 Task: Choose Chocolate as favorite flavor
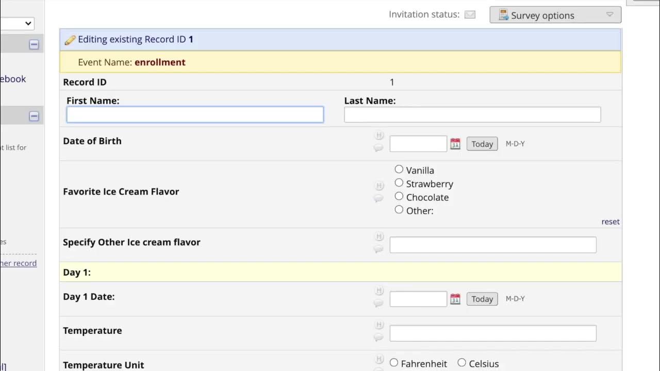(x=399, y=196)
